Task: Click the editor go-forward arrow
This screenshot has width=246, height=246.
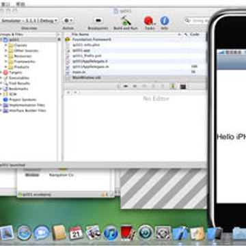Action: point(76,92)
